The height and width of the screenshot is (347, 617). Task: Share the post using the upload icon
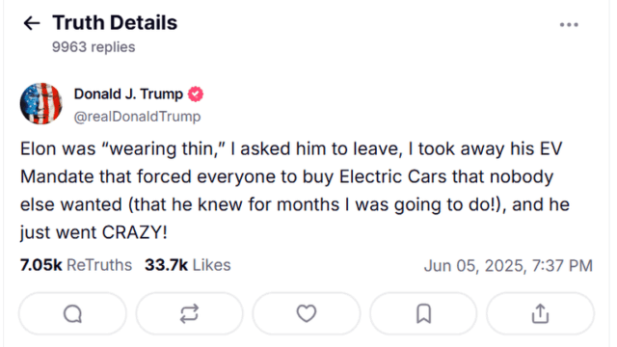coord(540,314)
